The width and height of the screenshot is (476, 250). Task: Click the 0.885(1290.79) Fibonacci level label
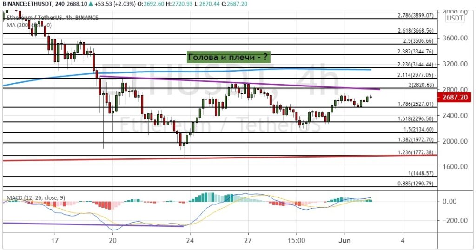tap(416, 184)
